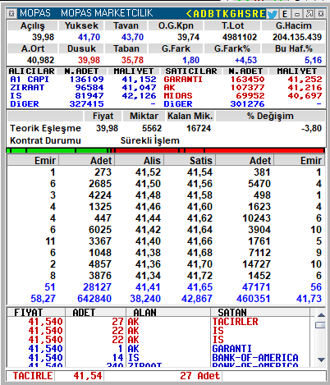The width and height of the screenshot is (330, 385).
Task: Select buyer row ZIRAAT
Action: (84, 88)
